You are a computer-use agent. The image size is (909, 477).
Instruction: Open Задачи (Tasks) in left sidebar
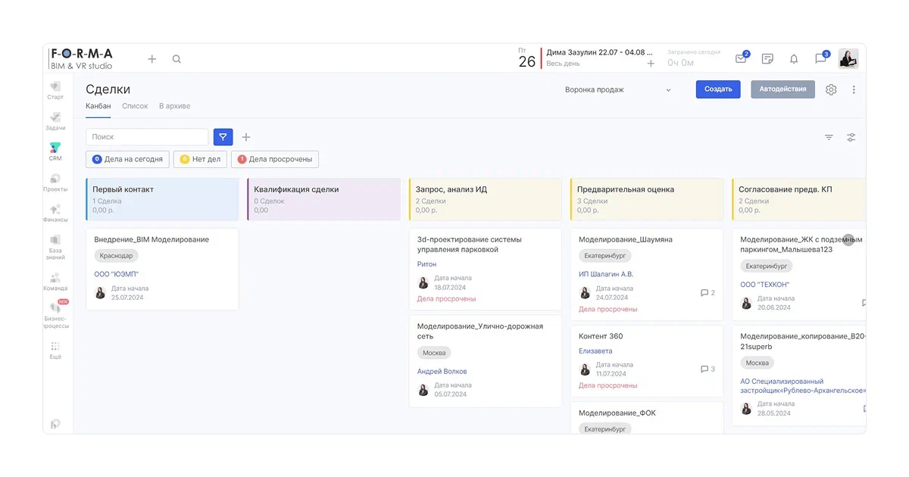coord(55,120)
